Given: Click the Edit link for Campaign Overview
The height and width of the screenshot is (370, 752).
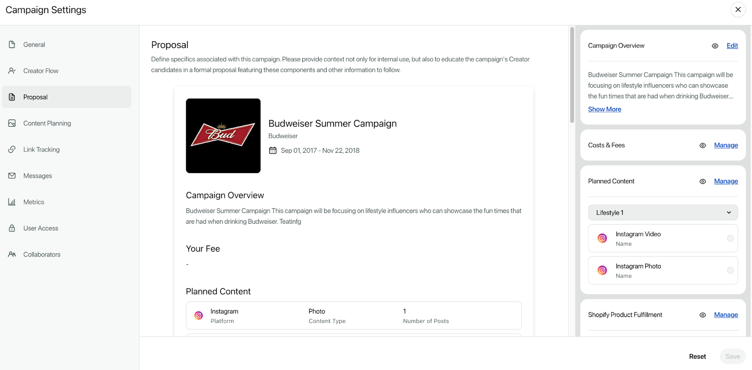Looking at the screenshot, I should (x=732, y=46).
